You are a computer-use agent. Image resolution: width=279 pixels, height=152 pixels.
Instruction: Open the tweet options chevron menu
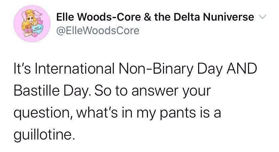point(263,17)
